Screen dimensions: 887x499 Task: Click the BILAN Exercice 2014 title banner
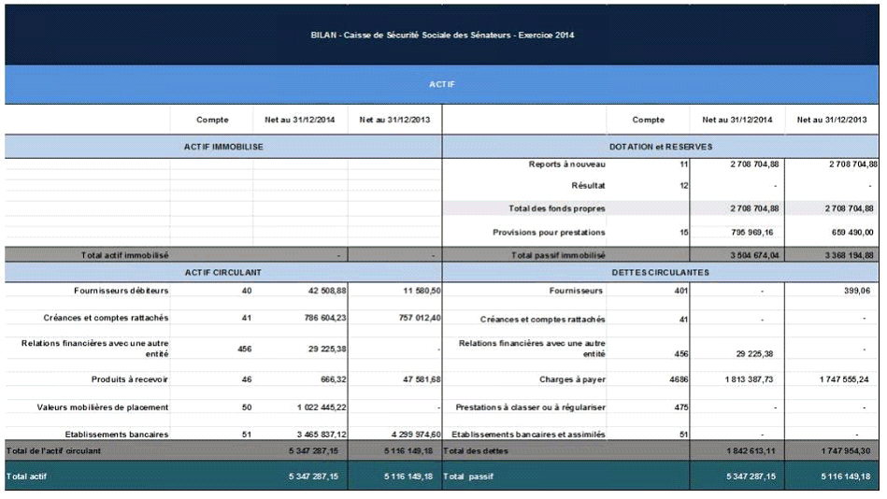[442, 36]
